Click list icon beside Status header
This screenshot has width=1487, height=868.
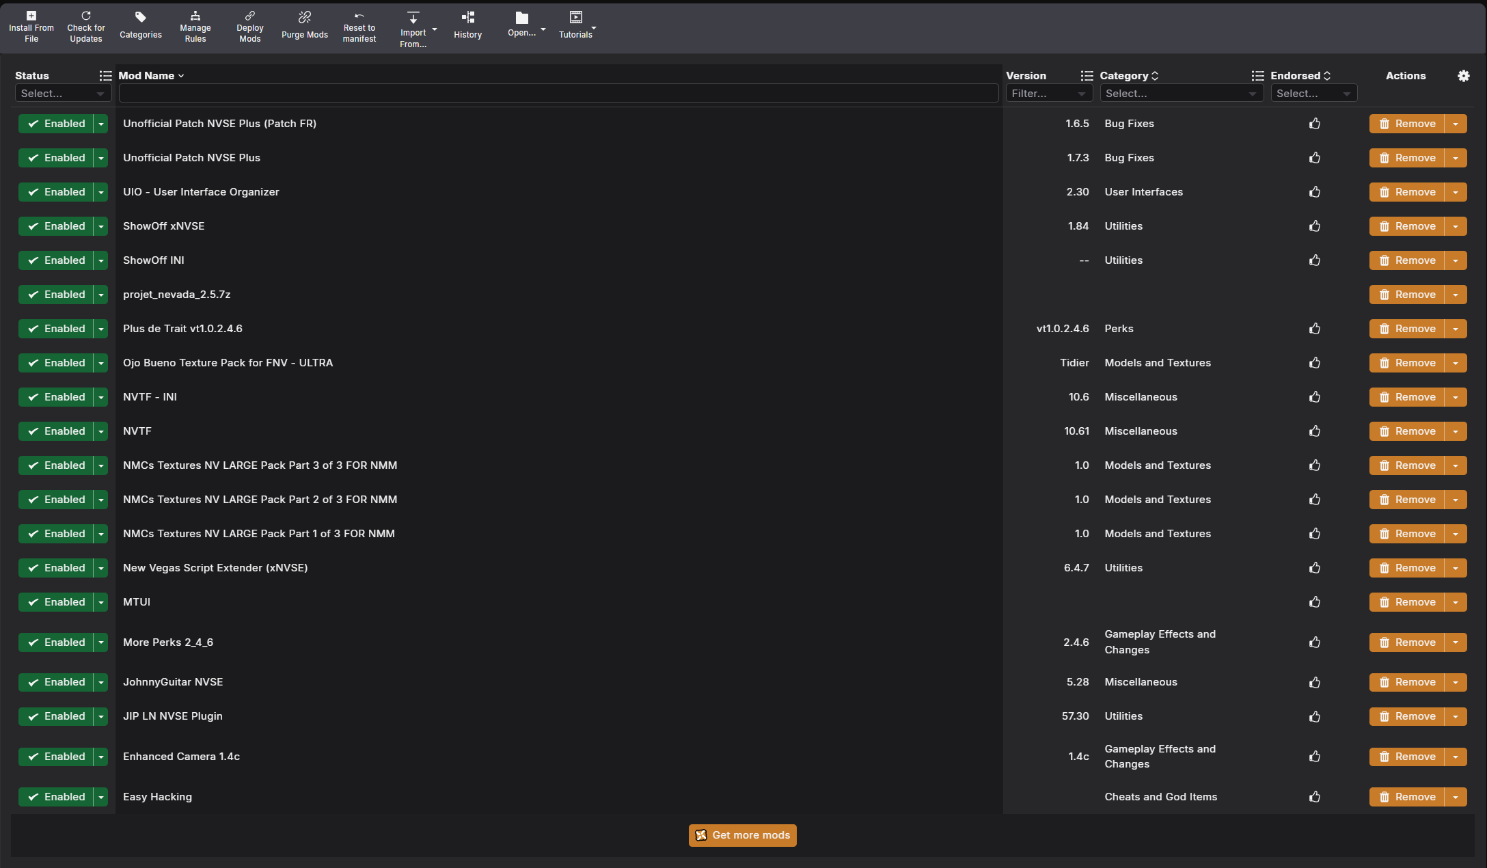pos(105,76)
